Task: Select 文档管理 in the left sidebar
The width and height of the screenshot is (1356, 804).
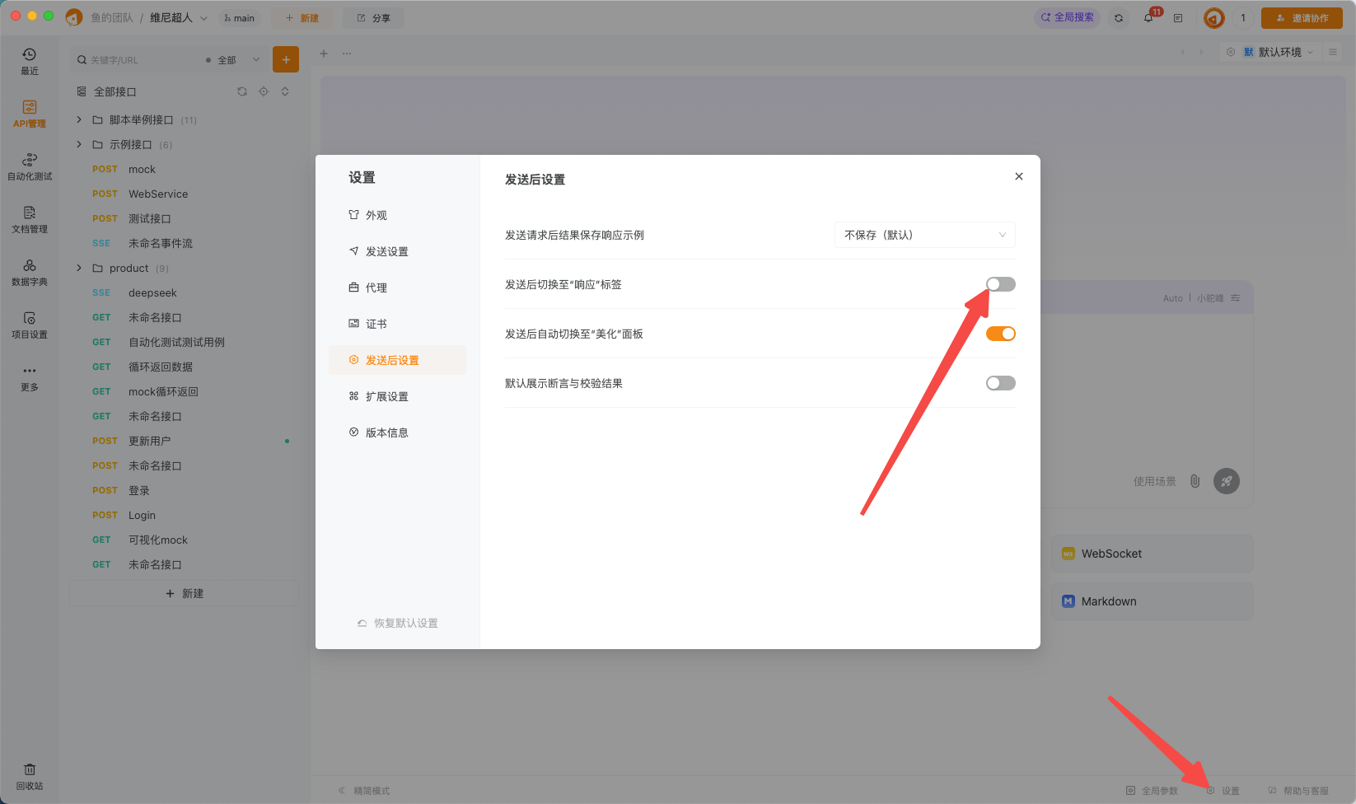Action: [30, 221]
